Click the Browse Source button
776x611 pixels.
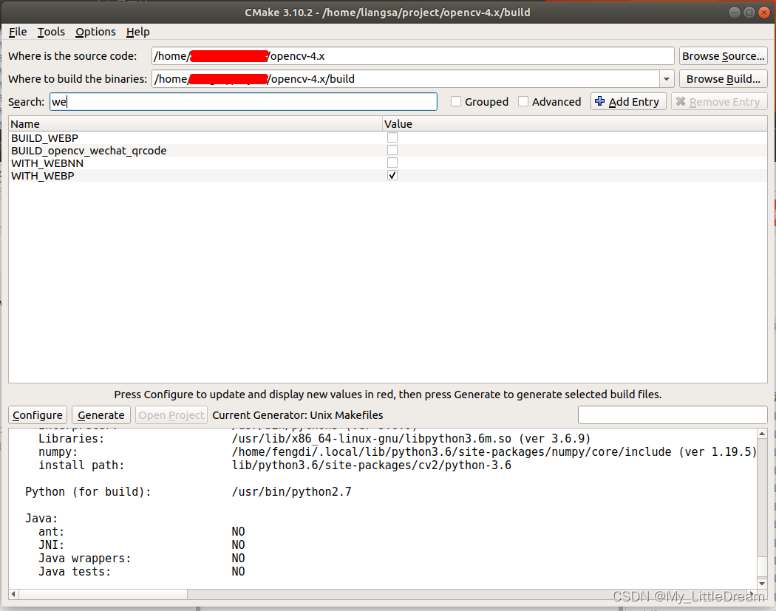[x=723, y=56]
